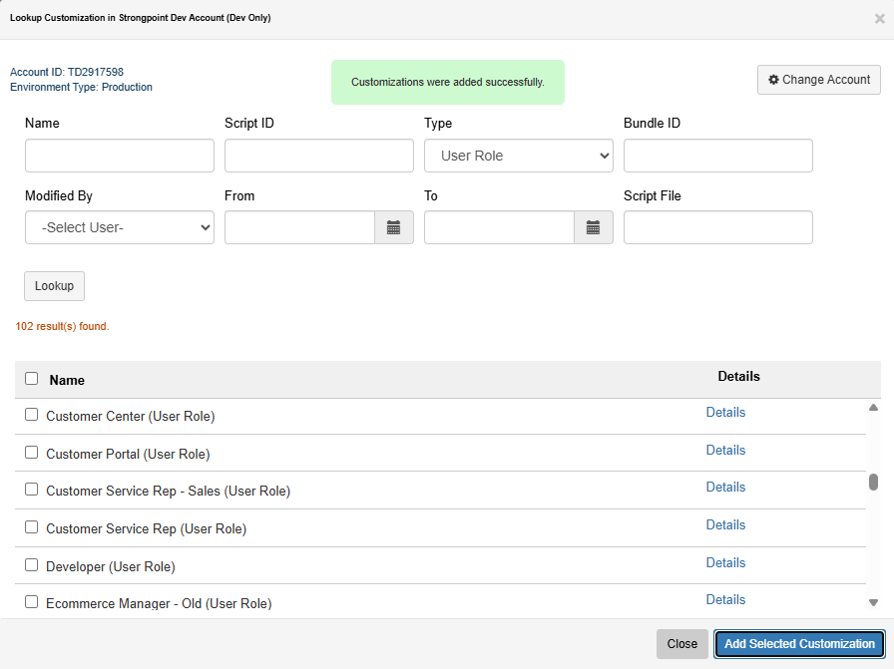Click the Close button at the bottom
Screen dimensions: 894x669
[681, 644]
